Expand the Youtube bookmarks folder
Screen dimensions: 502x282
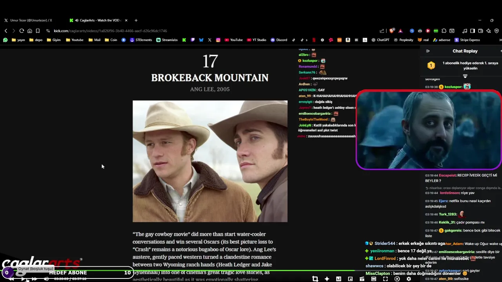click(75, 40)
